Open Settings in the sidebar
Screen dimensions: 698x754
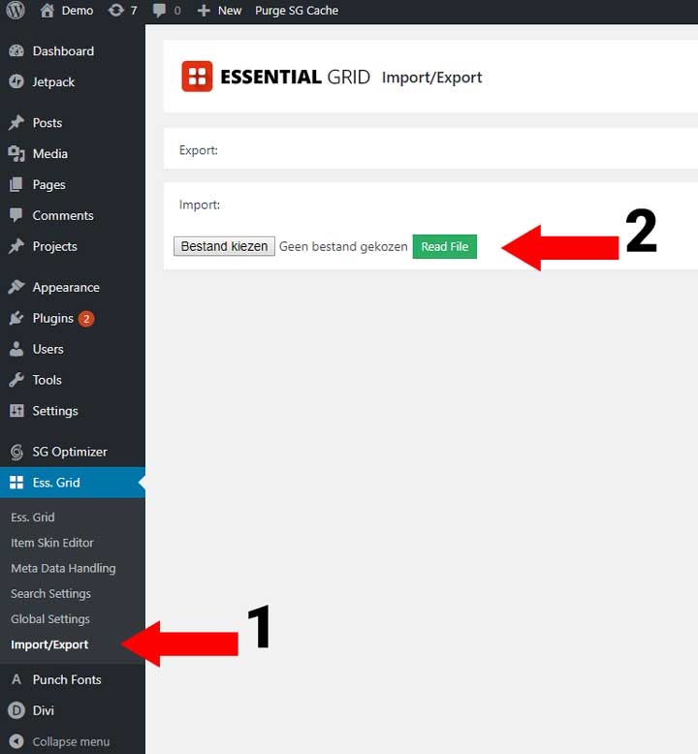(x=55, y=411)
